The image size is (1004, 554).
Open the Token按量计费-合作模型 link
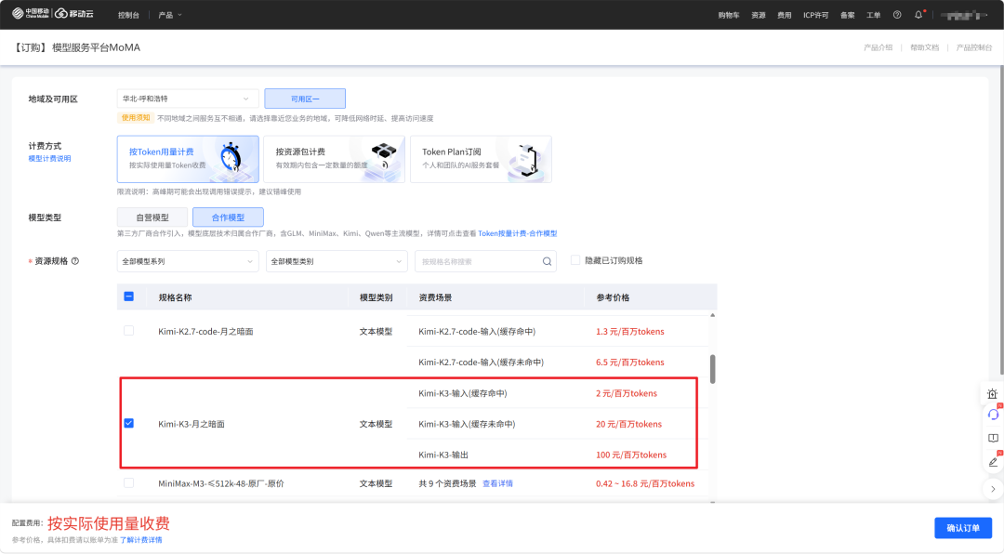click(518, 233)
